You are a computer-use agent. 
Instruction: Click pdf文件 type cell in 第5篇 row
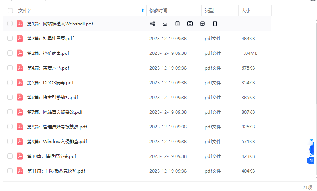click(213, 83)
